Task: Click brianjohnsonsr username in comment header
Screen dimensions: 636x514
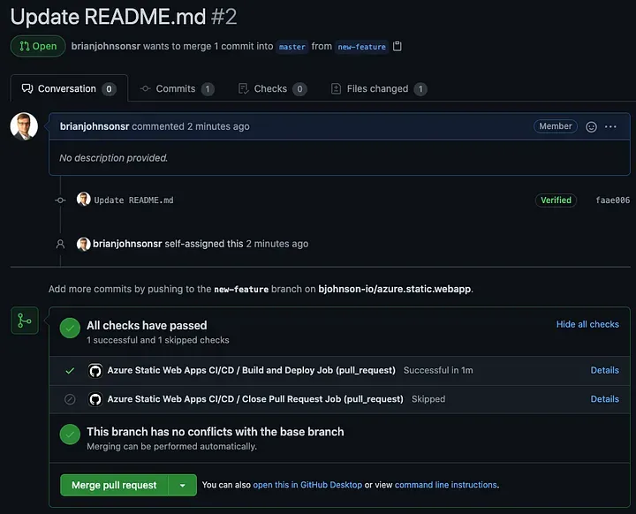Action: click(95, 126)
